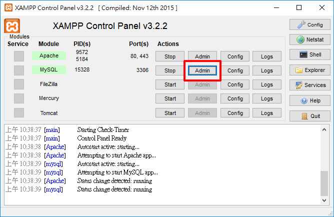
Task: Click the Mercury module name
Action: click(49, 98)
